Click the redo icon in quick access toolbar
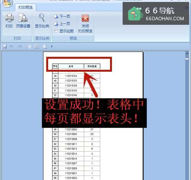Viewport: 191px width, 180px height. coord(20,47)
